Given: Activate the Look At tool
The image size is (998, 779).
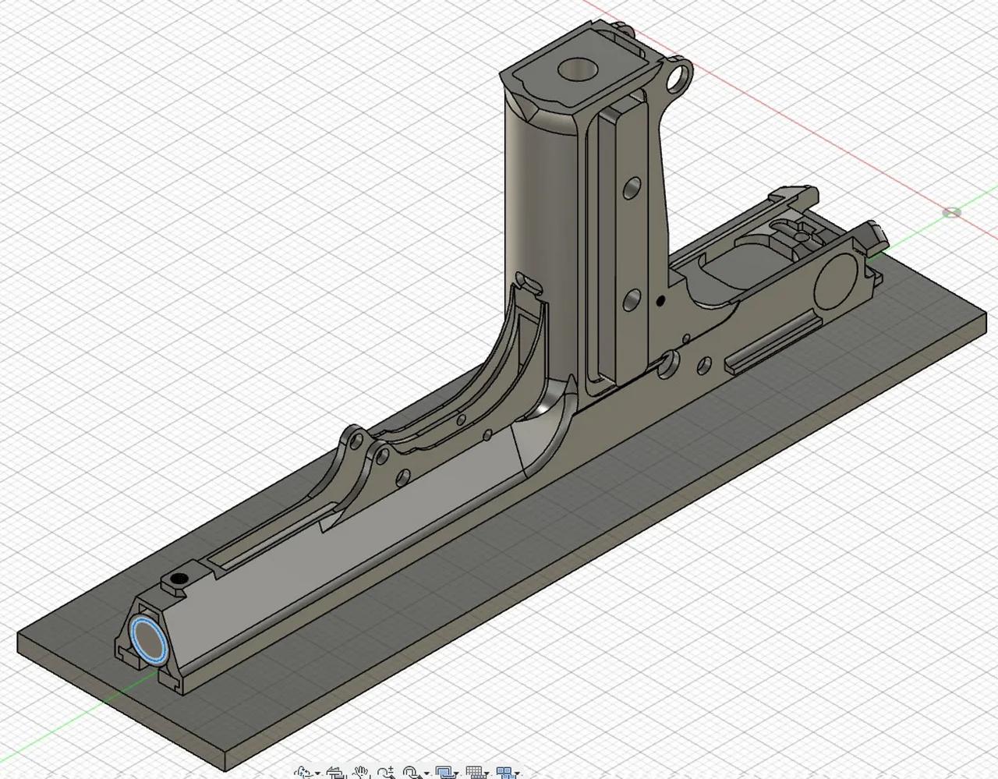Looking at the screenshot, I should tap(334, 773).
